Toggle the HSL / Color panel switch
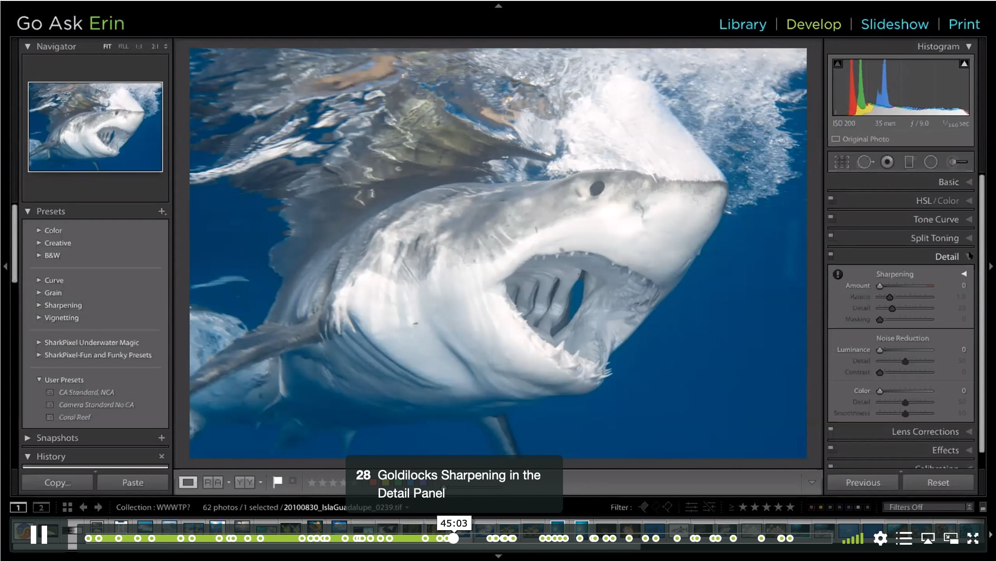 pyautogui.click(x=831, y=198)
